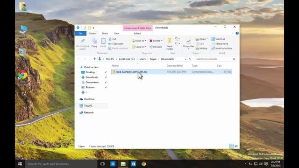Image resolution: width=299 pixels, height=168 pixels.
Task: Open the Move to dropdown
Action: (139, 41)
